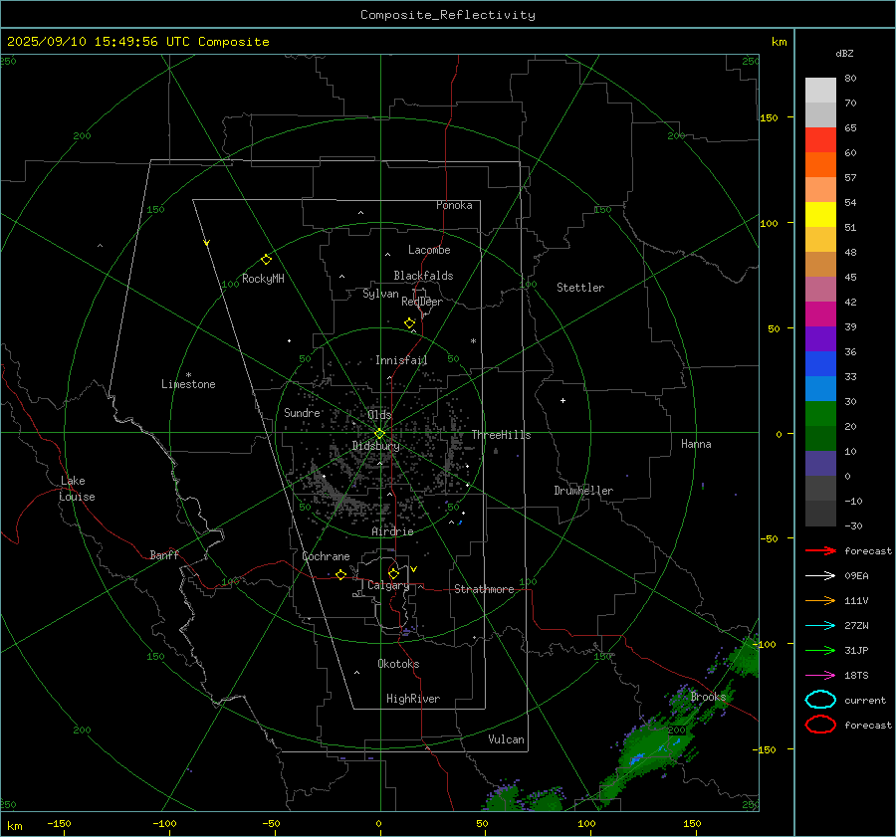
Task: Click the Ponoka city label
Action: [x=454, y=205]
